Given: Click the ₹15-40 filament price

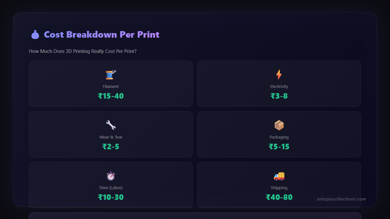Looking at the screenshot, I should coord(111,96).
